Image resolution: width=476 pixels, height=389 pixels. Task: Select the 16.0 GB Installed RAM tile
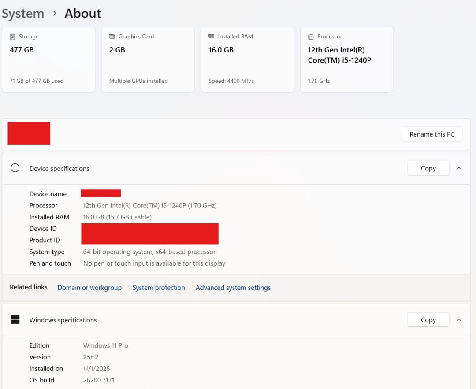pos(247,59)
